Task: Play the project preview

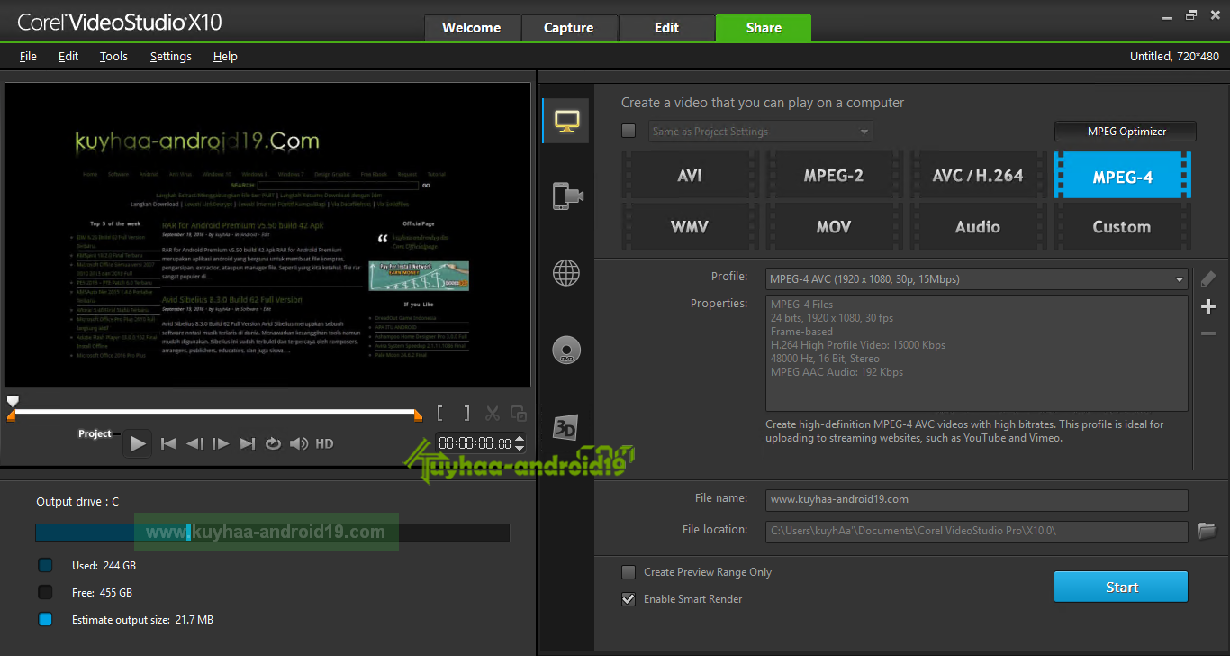Action: pyautogui.click(x=138, y=443)
